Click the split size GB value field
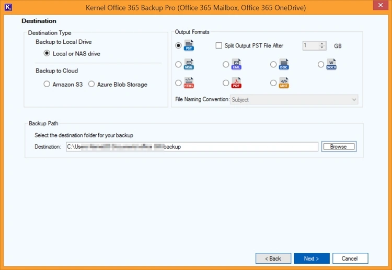Viewport: 392px width, 270px height. pos(311,46)
